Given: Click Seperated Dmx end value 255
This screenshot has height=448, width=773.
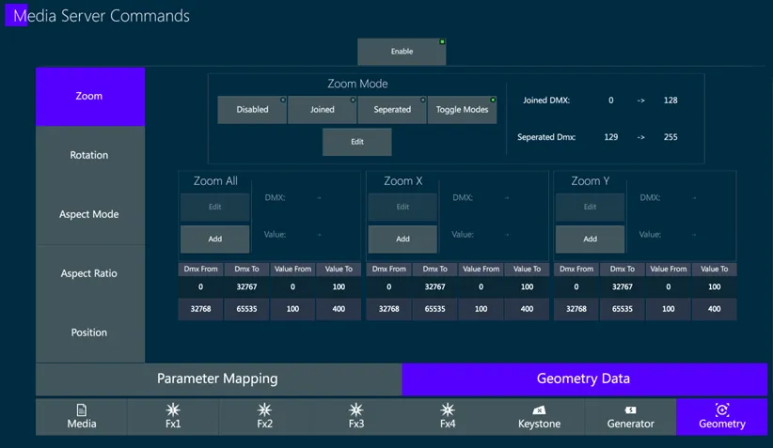Looking at the screenshot, I should click(x=670, y=137).
